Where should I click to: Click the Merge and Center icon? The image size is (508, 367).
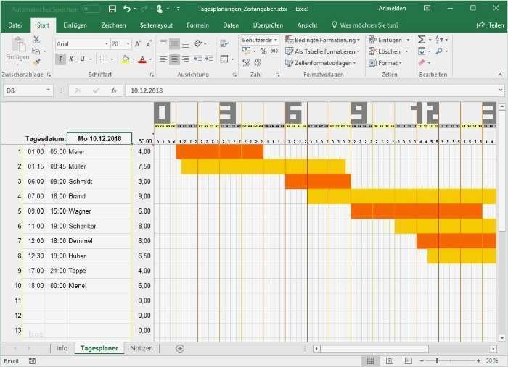click(x=224, y=59)
